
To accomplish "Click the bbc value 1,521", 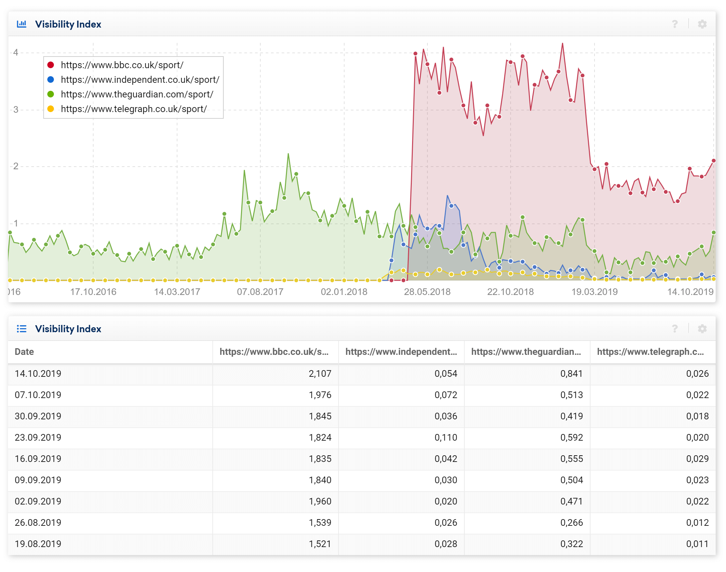I will [x=320, y=544].
